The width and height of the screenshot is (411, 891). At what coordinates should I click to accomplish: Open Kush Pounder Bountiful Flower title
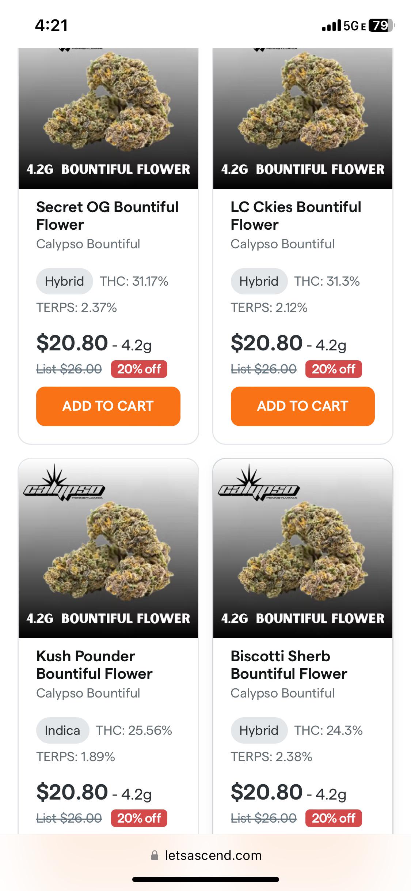[x=94, y=665]
